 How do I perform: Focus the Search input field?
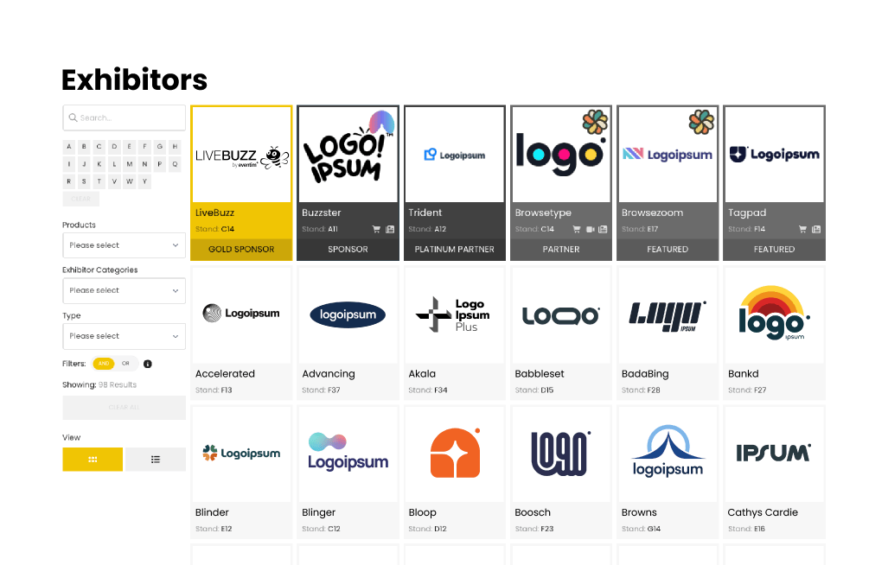pyautogui.click(x=124, y=117)
